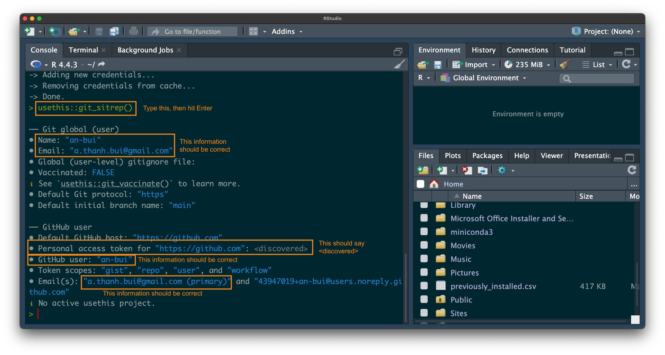665x355 pixels.
Task: Open the Pictures folder link
Action: (x=464, y=273)
